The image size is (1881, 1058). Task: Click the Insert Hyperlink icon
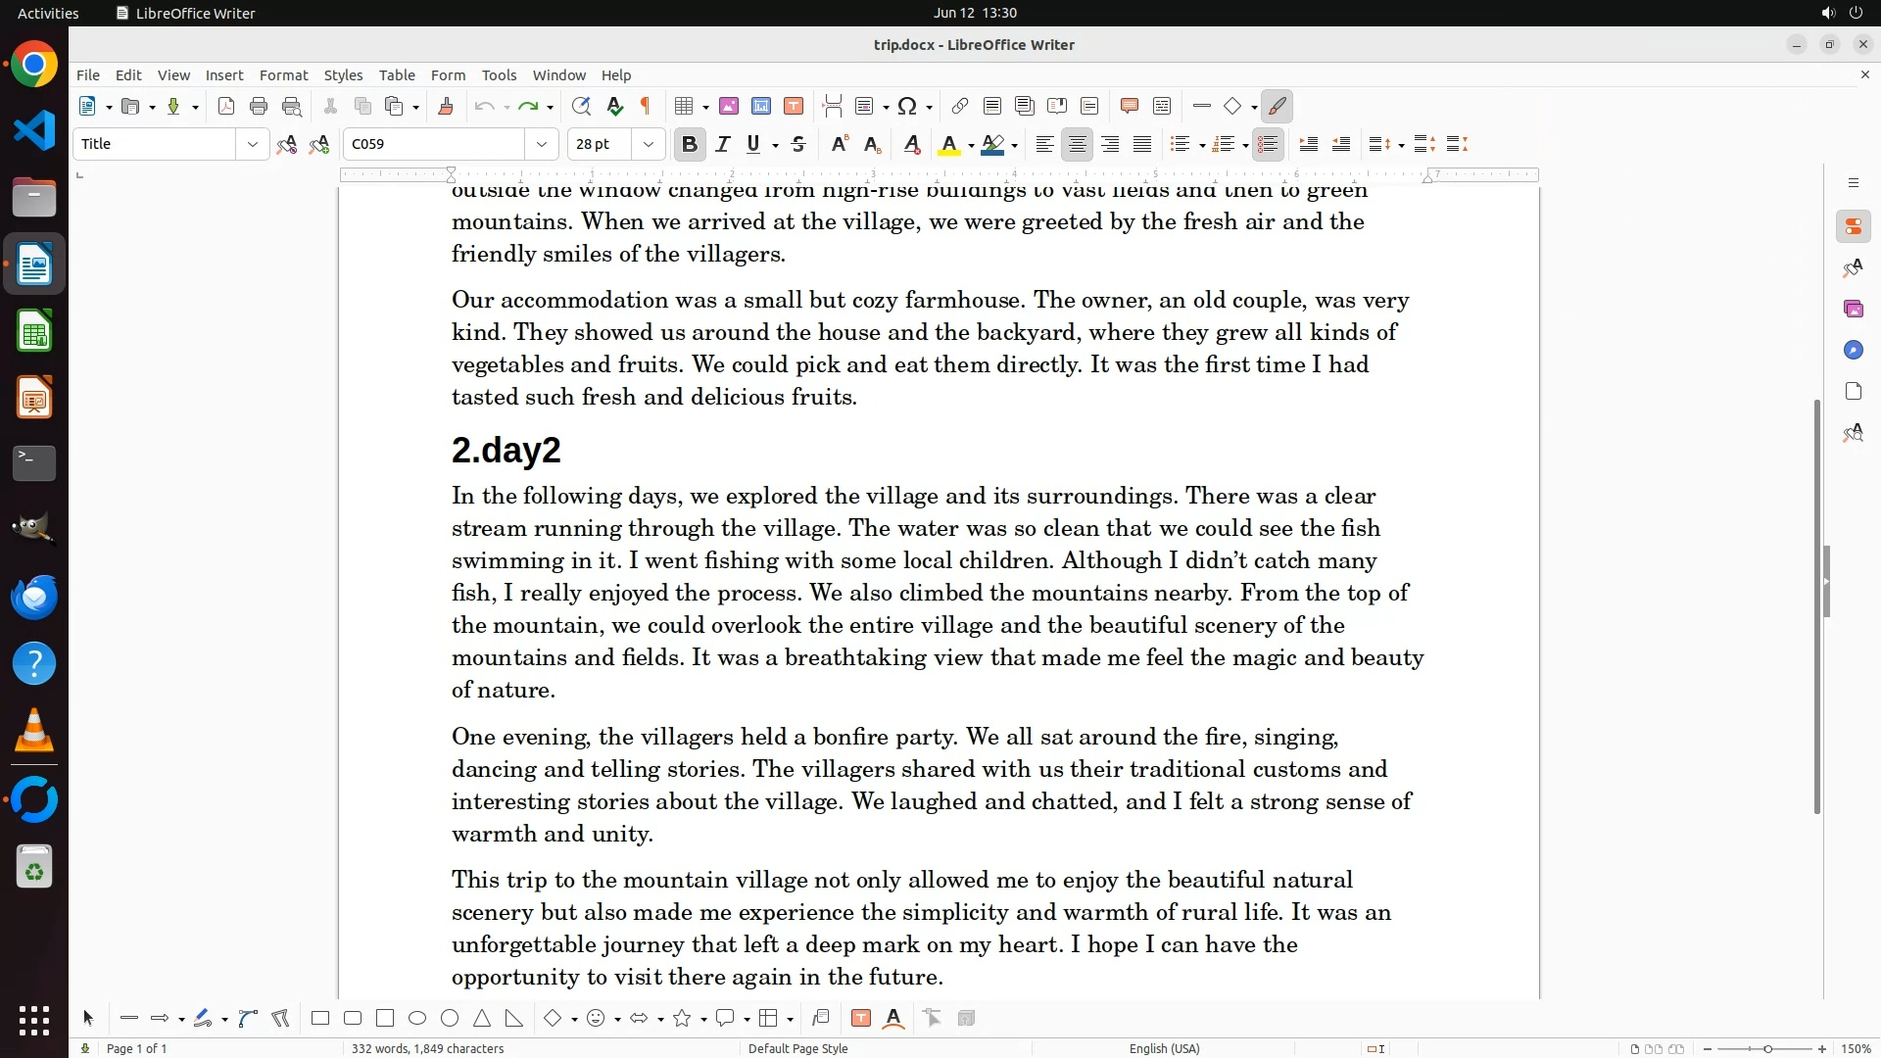point(960,107)
